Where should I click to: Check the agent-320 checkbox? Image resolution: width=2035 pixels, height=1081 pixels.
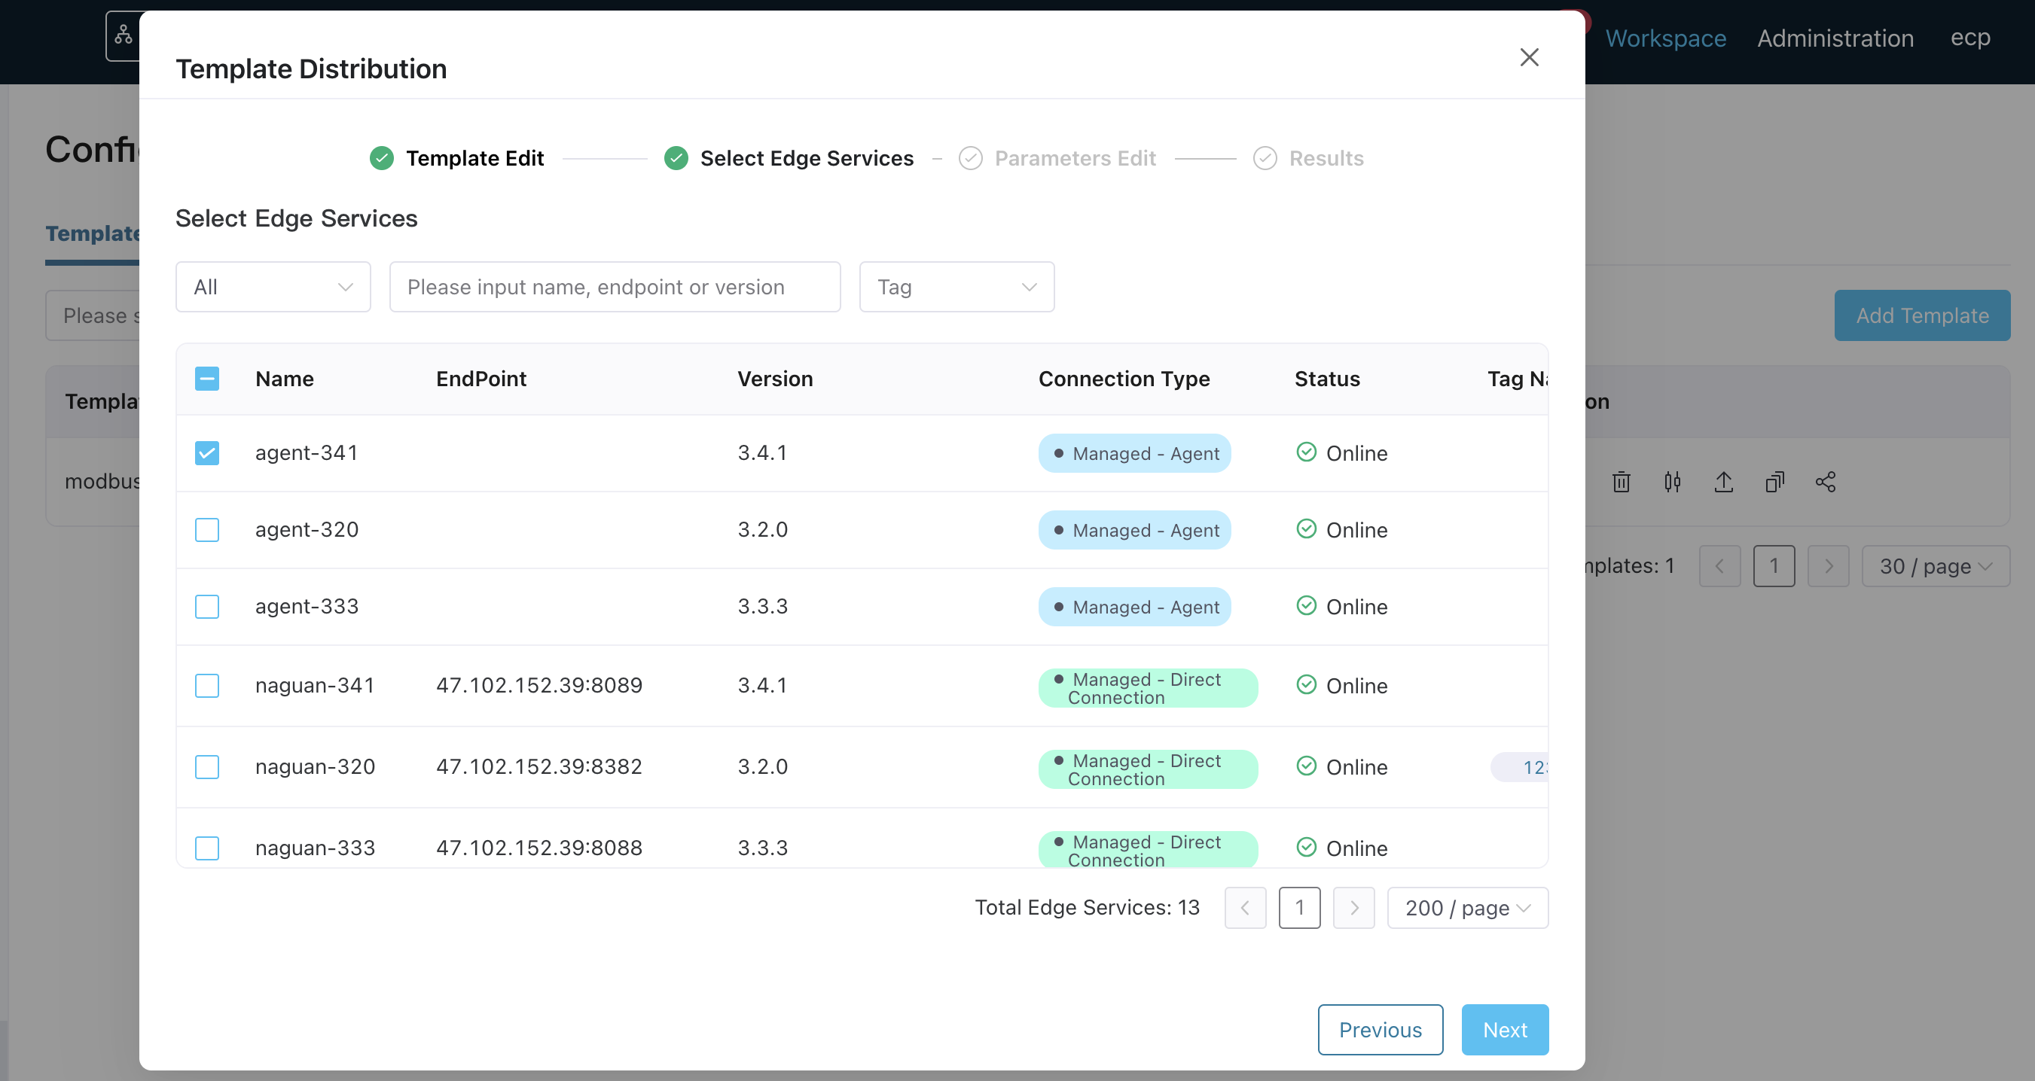click(207, 530)
